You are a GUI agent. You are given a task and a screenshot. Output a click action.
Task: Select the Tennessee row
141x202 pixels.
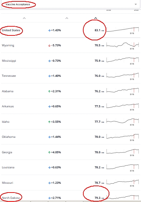click(70, 76)
